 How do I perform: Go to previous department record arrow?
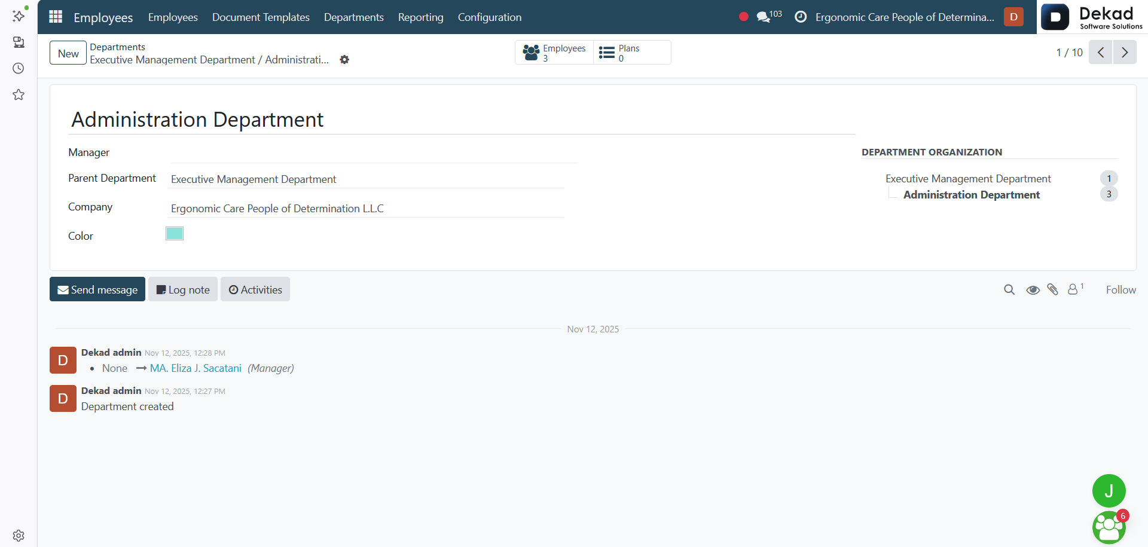(x=1100, y=53)
